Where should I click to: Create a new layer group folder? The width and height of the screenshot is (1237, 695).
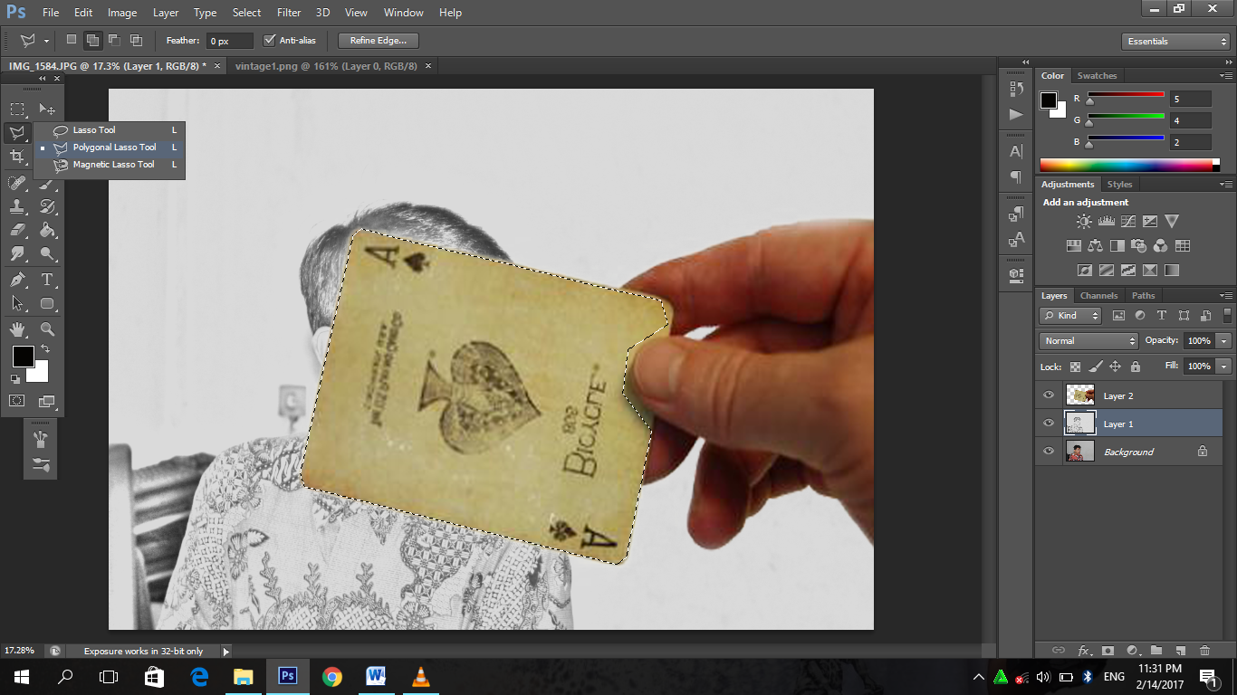1156,651
